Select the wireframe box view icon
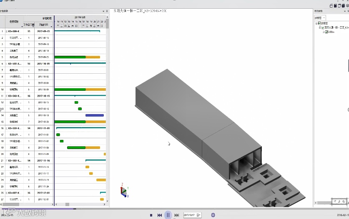 point(339,6)
